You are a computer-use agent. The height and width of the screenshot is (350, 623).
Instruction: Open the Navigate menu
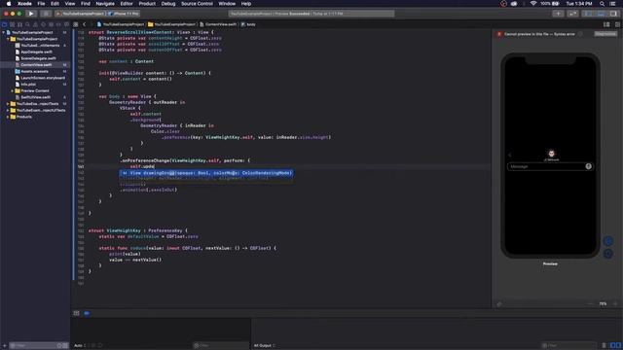(105, 4)
